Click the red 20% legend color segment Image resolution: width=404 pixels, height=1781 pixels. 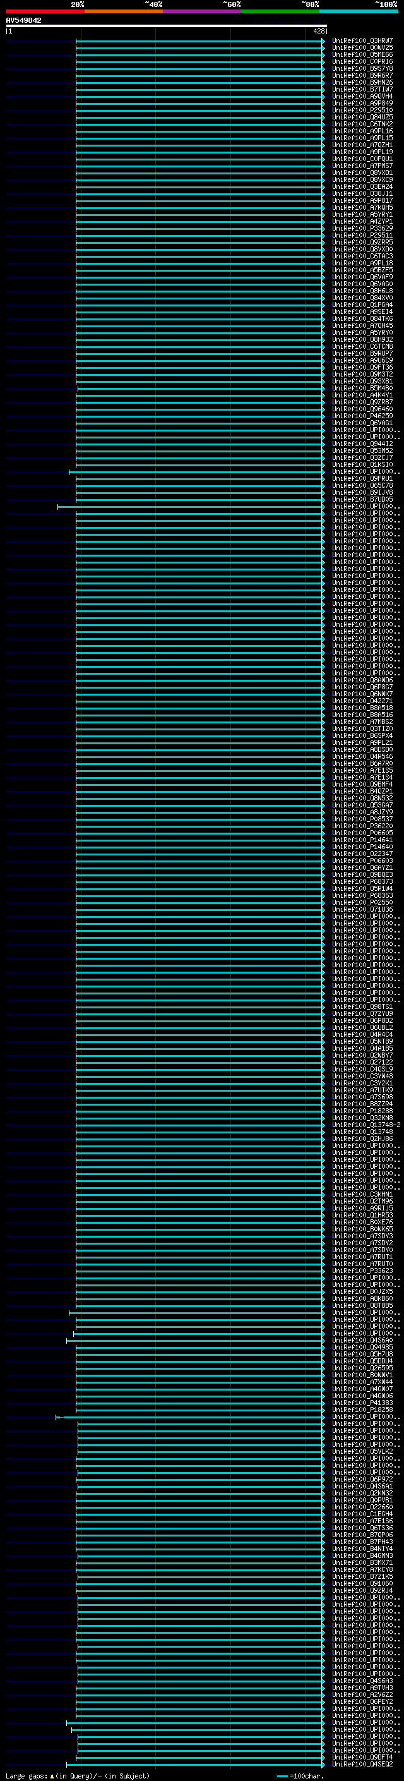point(45,11)
